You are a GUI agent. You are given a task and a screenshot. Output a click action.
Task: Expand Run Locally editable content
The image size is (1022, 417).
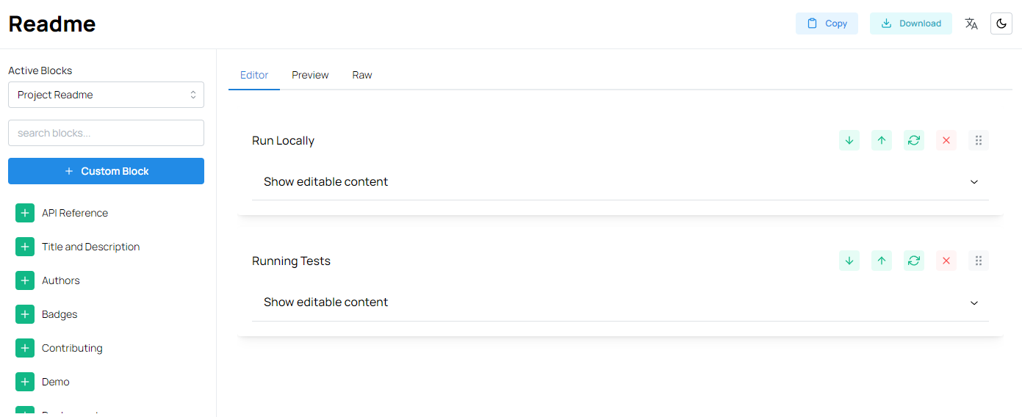(620, 181)
